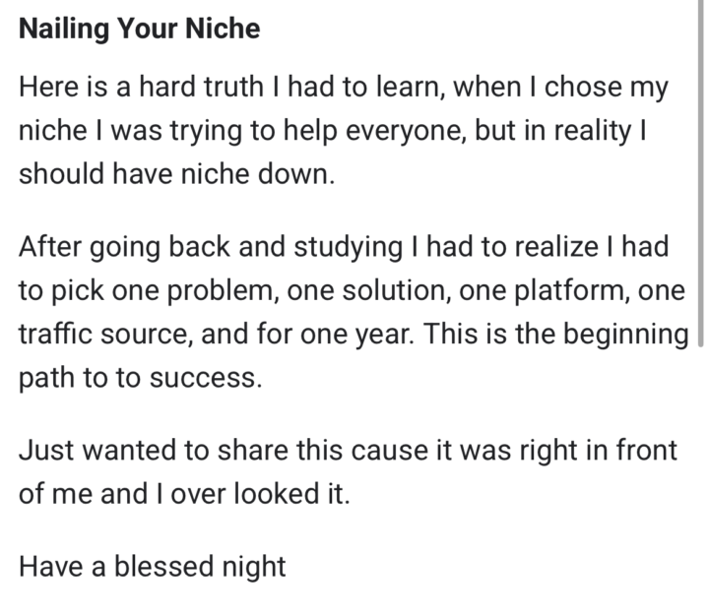Click the phrase "right in front"
709x615 pixels.
594,450
